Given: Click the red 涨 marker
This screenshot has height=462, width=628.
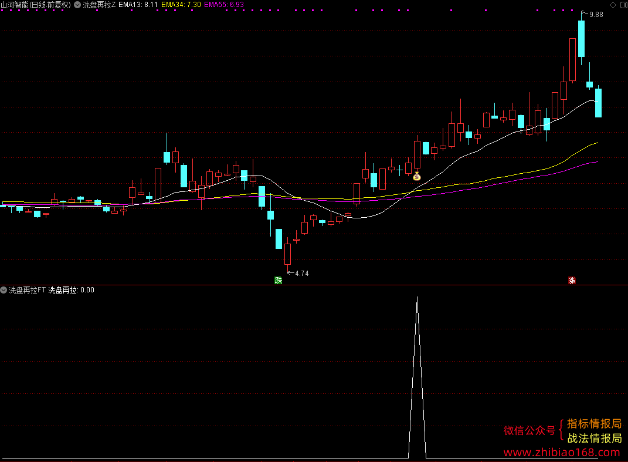Looking at the screenshot, I should (x=572, y=281).
